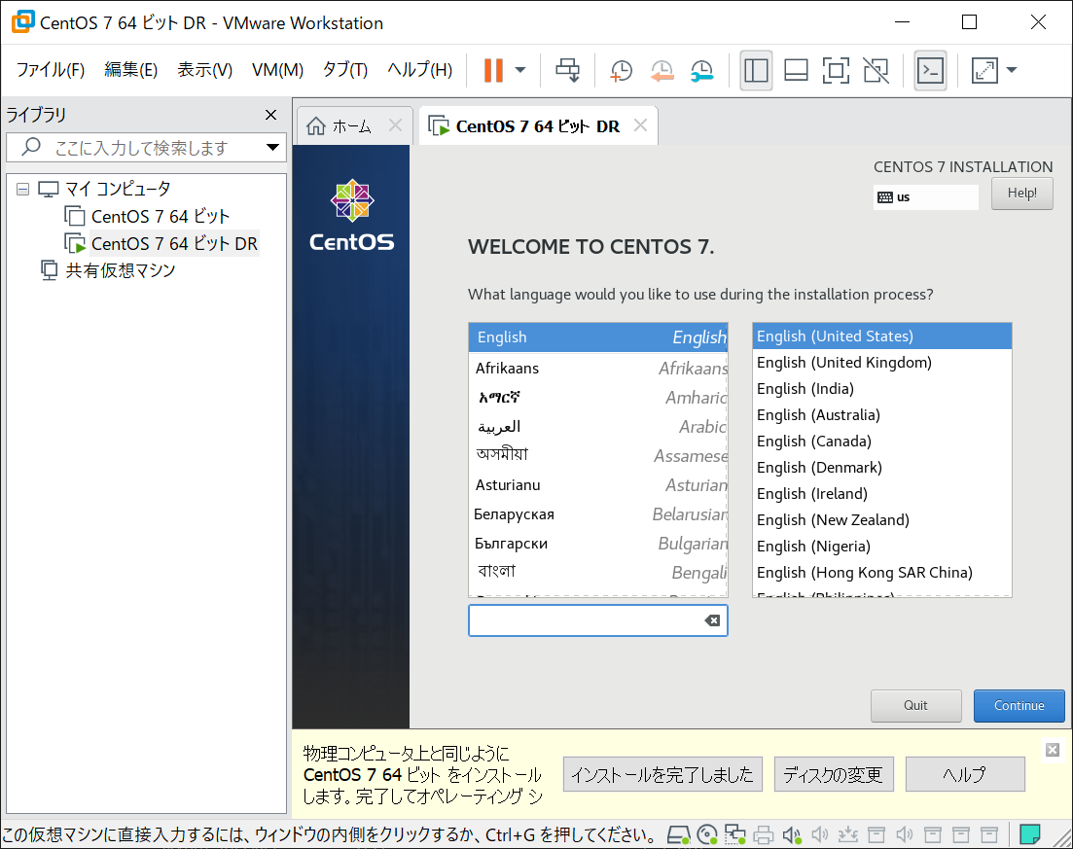
Task: Click ディスクの変更 button
Action: (x=834, y=774)
